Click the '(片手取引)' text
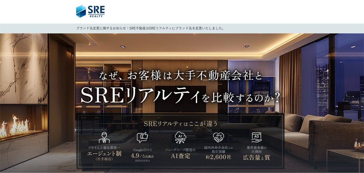The height and width of the screenshot is (173, 364). pyautogui.click(x=104, y=159)
